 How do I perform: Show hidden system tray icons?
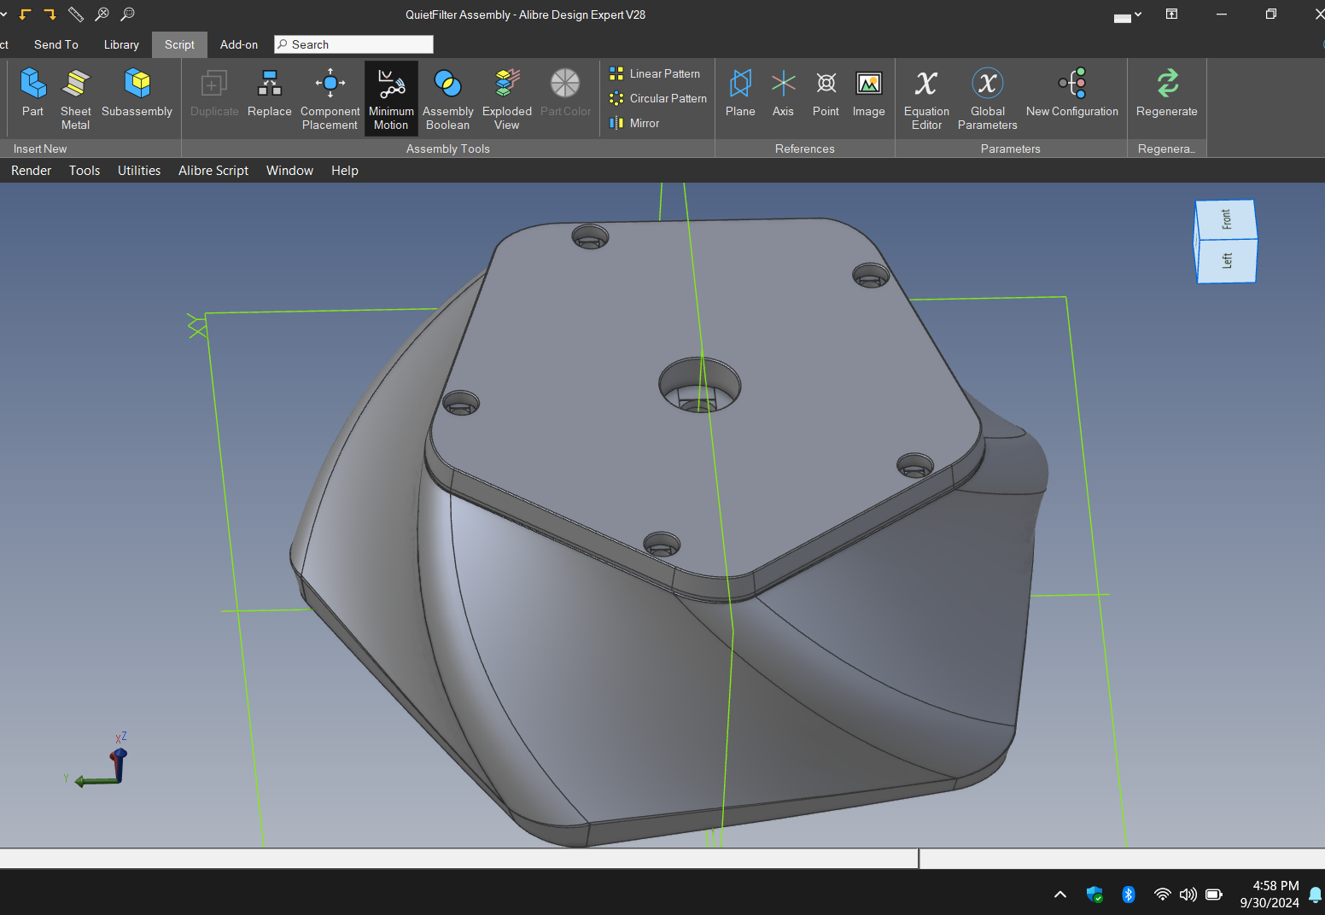[1060, 895]
